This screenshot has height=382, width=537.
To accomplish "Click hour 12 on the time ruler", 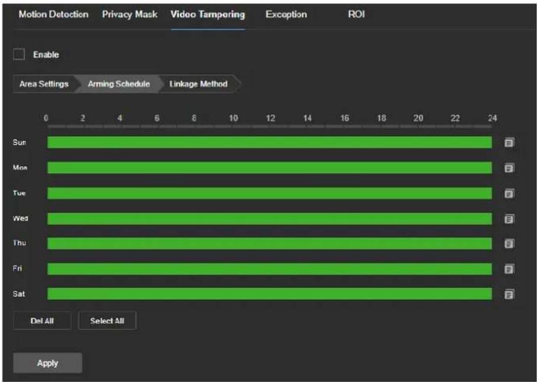I will 271,118.
